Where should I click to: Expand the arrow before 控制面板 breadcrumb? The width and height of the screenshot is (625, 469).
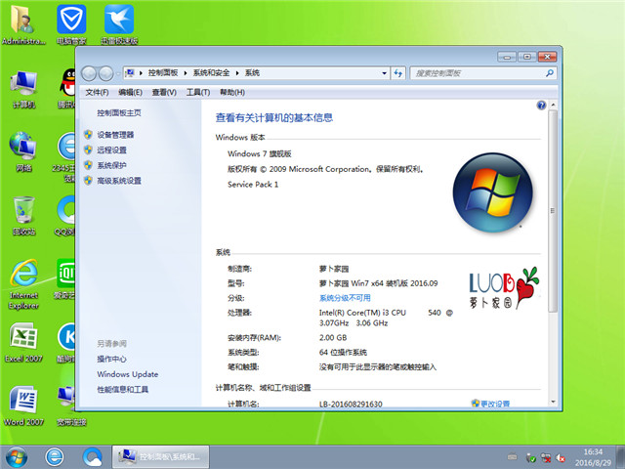(x=141, y=73)
